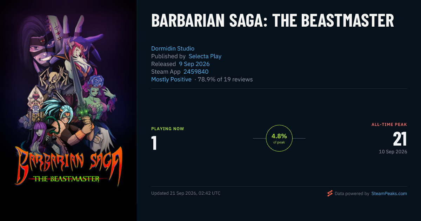This screenshot has width=421, height=221.
Task: Click the PLAYING NOW label
Action: [x=168, y=129]
